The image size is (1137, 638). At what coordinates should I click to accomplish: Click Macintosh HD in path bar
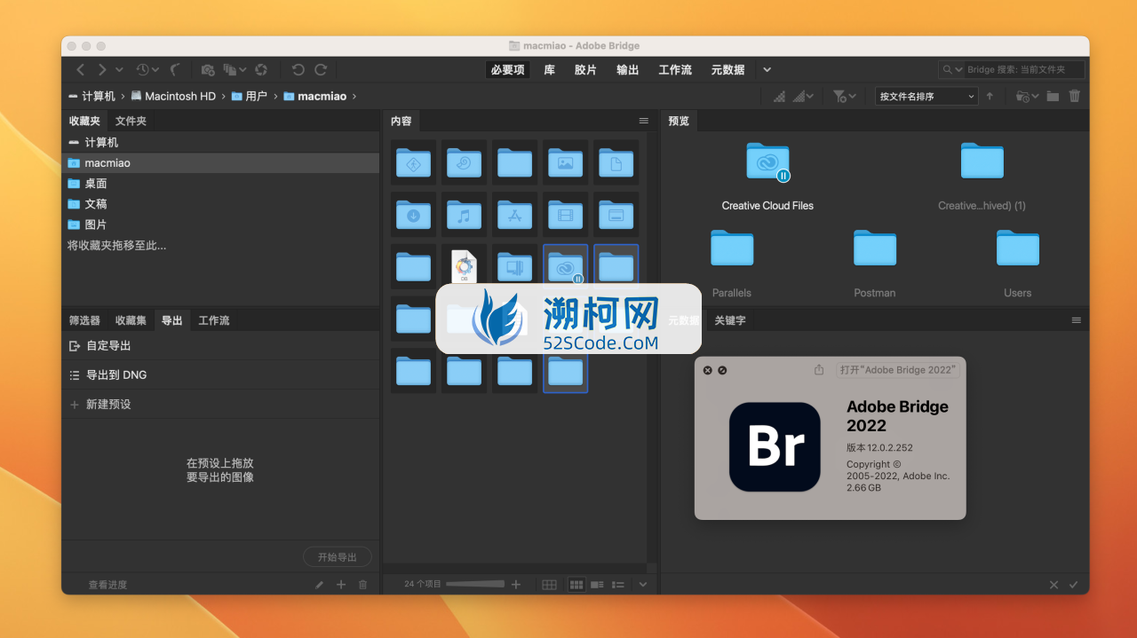click(180, 96)
